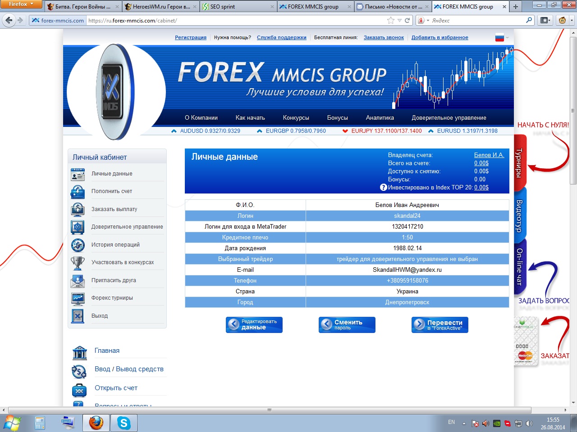Switch to the HeroesWM.ru tab

click(x=160, y=7)
